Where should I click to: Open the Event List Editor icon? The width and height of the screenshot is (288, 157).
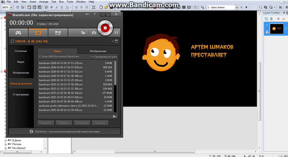coord(189,7)
